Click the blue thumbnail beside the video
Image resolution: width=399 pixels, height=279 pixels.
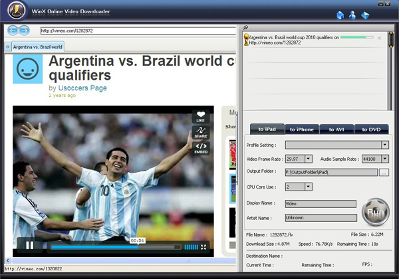(x=233, y=189)
